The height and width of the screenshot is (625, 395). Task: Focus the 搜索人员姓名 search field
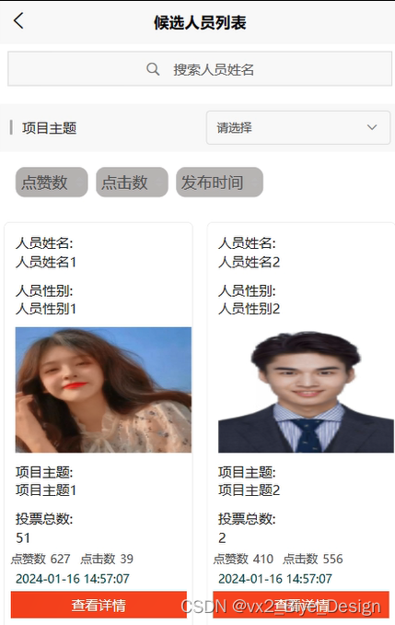pyautogui.click(x=200, y=68)
